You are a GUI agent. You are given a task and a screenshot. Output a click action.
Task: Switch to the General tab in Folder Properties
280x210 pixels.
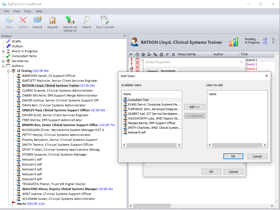pos(152,71)
